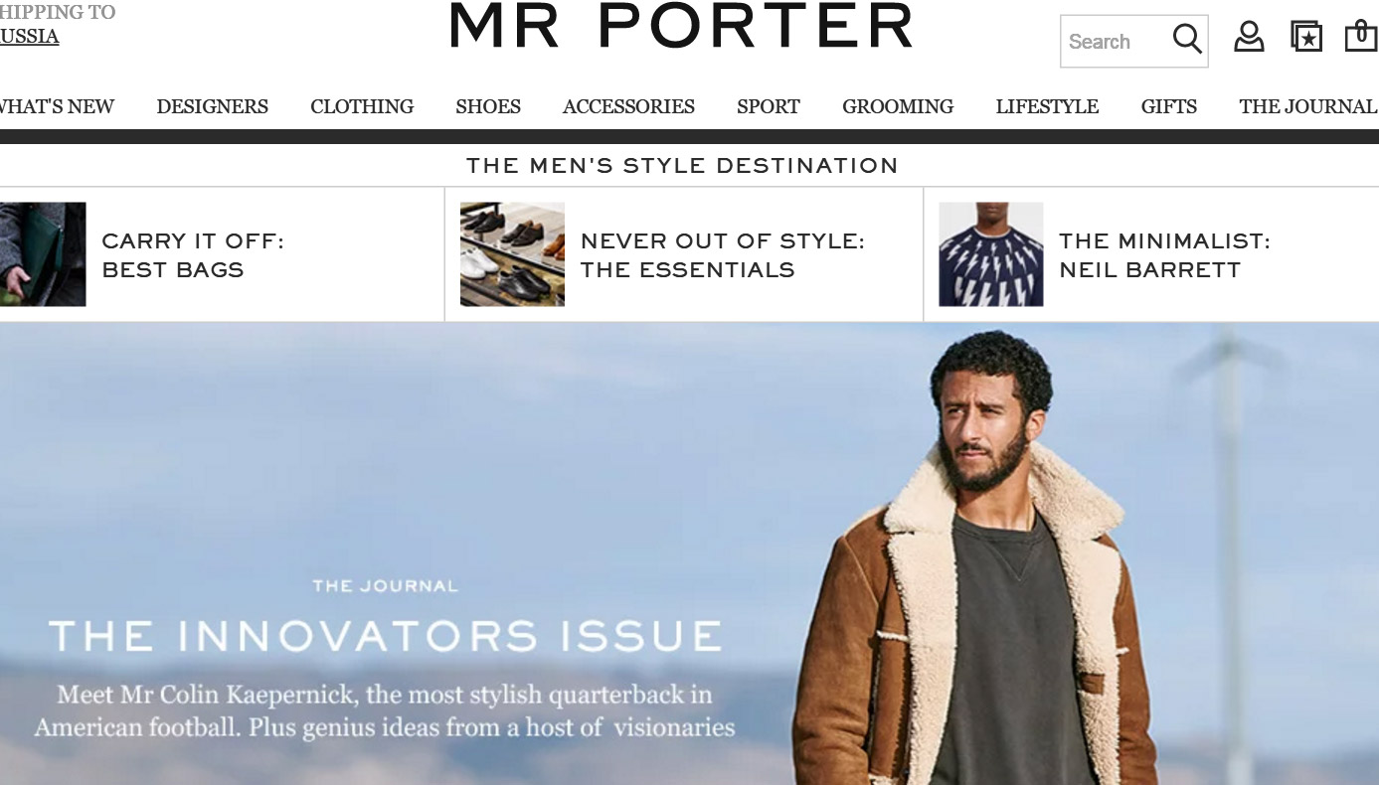The height and width of the screenshot is (785, 1379).
Task: Click the shoes essentials thumbnail image
Action: [512, 254]
